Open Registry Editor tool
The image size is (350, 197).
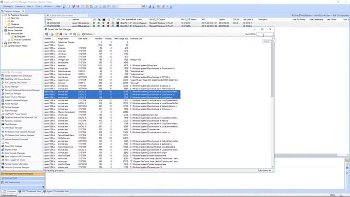(9, 149)
